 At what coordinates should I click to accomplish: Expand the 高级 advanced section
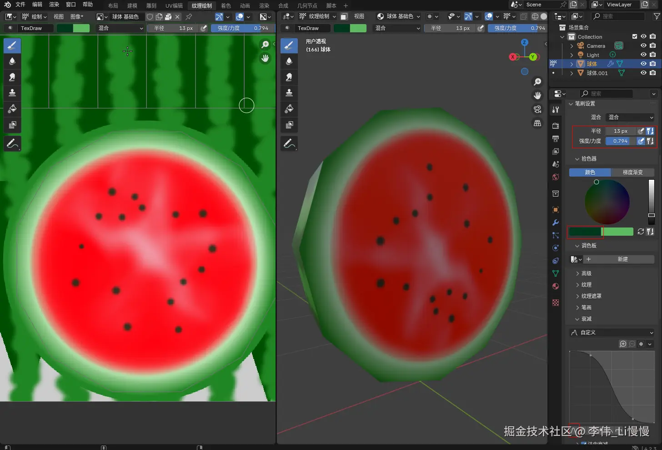[577, 273]
